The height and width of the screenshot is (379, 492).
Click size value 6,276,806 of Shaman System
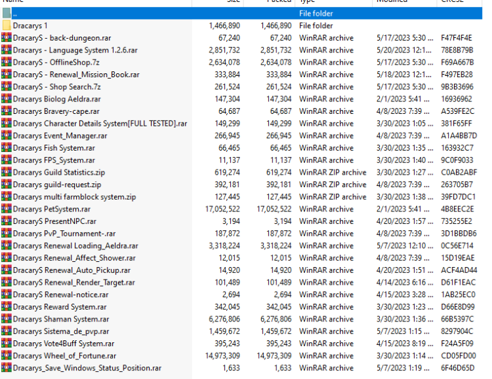pos(224,319)
